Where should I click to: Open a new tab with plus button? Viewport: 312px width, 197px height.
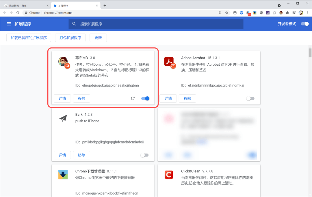coord(105,5)
